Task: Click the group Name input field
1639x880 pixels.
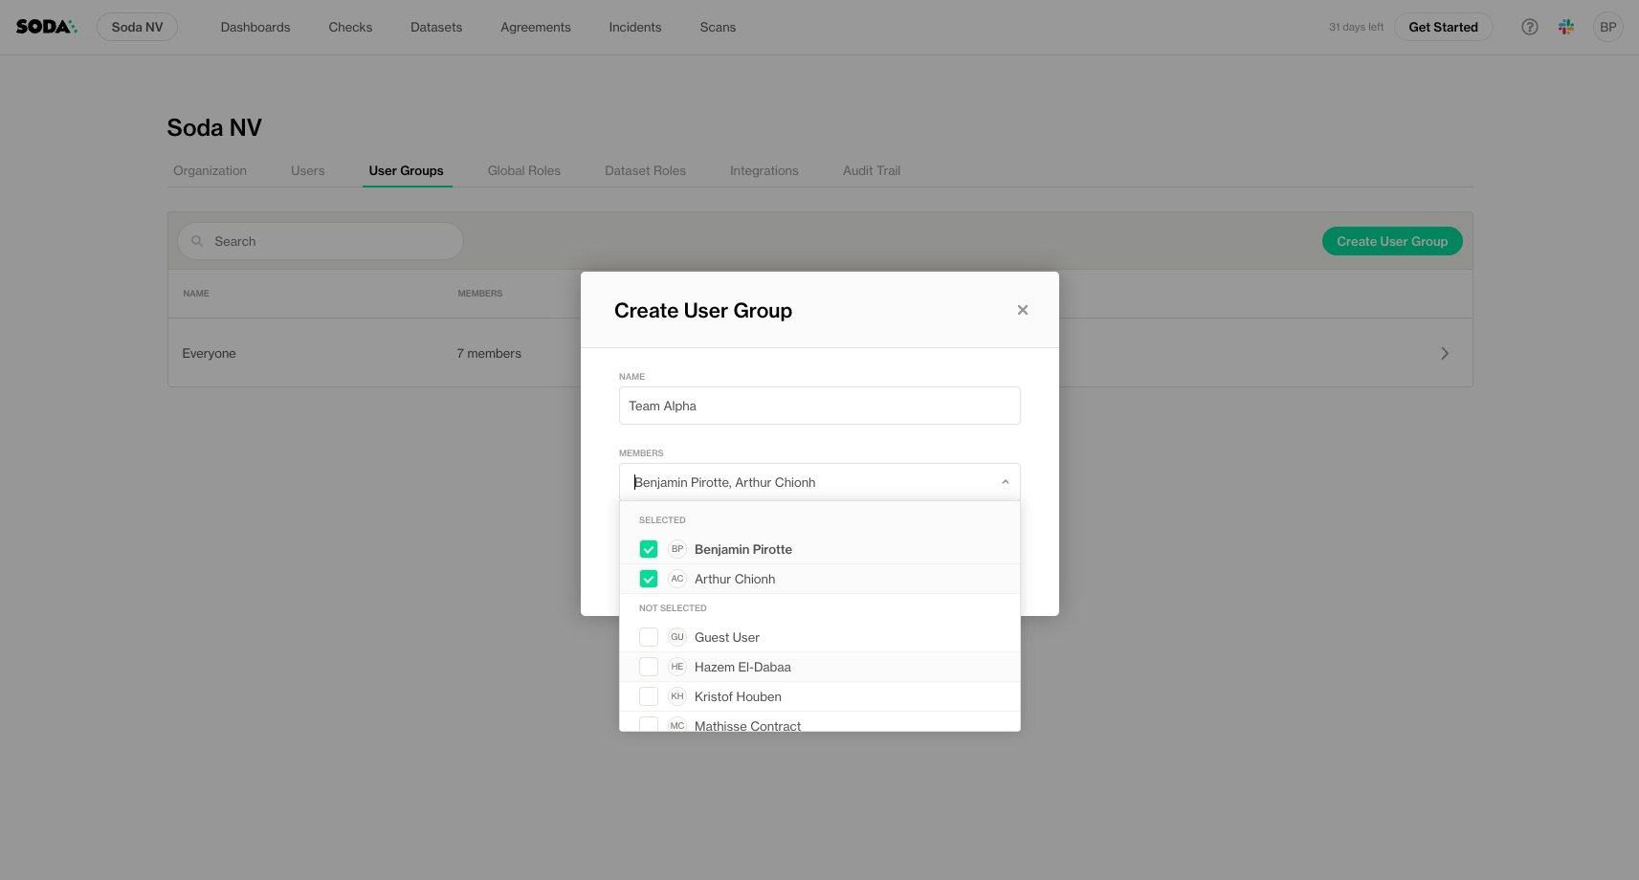Action: point(819,406)
